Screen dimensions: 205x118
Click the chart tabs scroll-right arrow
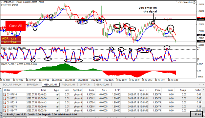[x=203, y=85]
